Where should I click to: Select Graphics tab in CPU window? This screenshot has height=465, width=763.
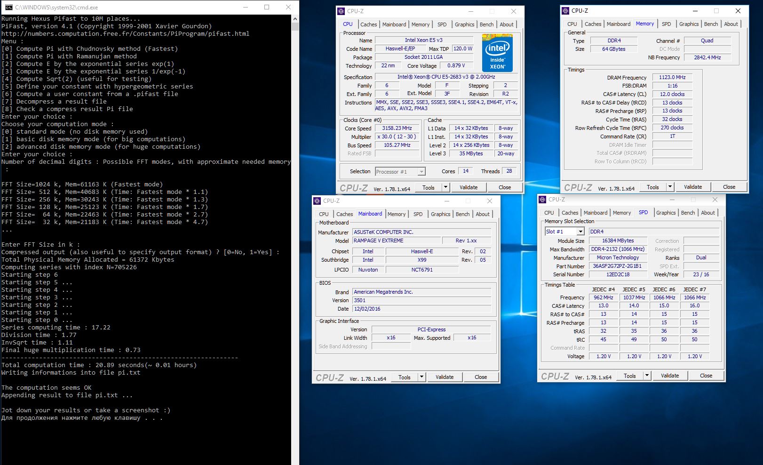(464, 24)
